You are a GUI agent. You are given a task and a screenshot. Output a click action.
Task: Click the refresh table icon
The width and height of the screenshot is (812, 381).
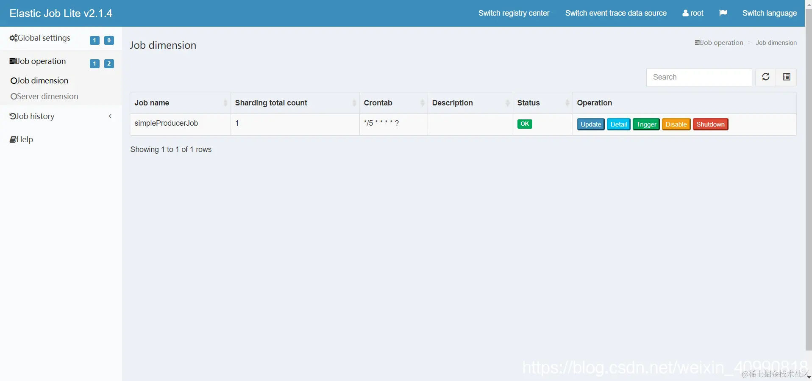pyautogui.click(x=765, y=77)
